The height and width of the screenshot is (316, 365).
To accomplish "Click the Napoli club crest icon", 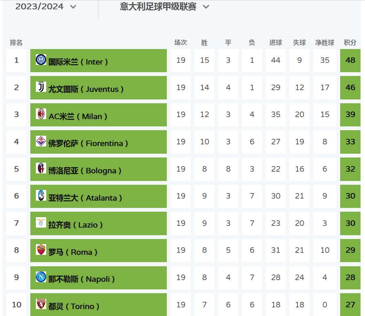I will [x=41, y=277].
